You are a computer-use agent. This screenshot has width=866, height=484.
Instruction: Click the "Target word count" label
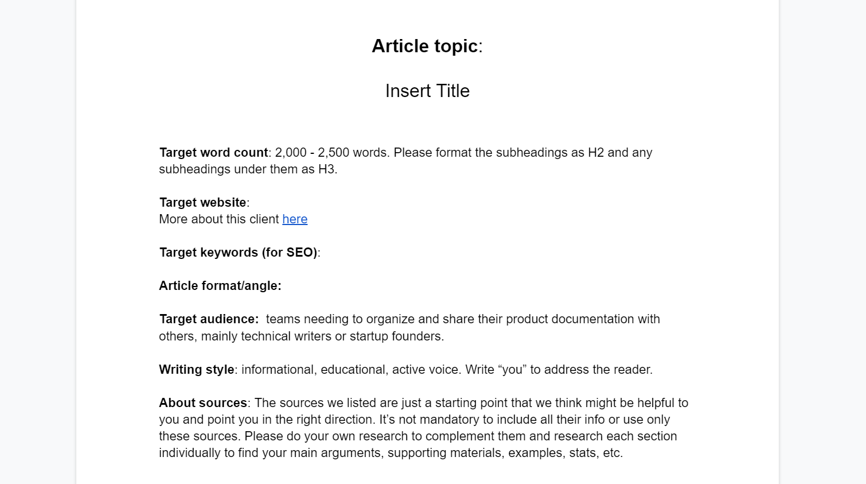click(x=213, y=153)
